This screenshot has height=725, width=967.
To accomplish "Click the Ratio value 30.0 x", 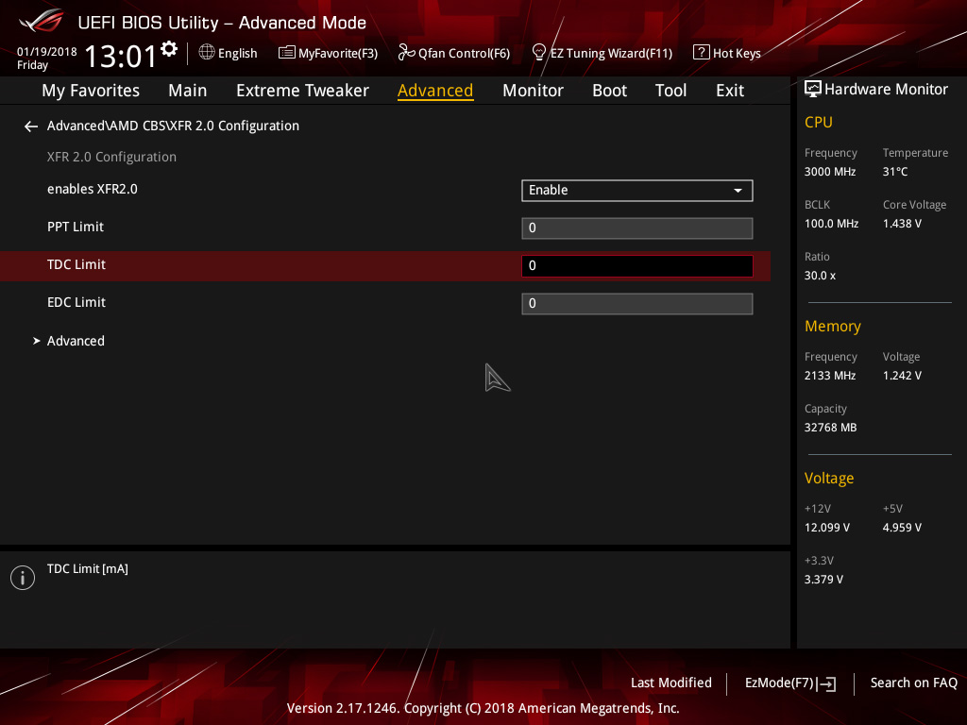I will (821, 276).
